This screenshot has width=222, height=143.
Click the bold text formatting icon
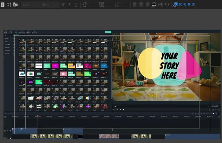63,5
